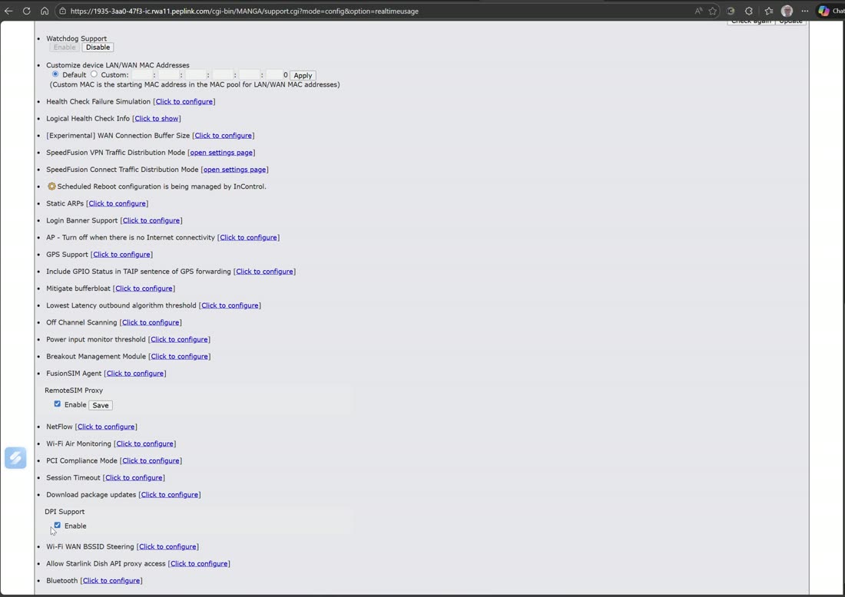This screenshot has height=597, width=845.
Task: Click the Scheduled Reboot InControl gear icon
Action: [51, 186]
